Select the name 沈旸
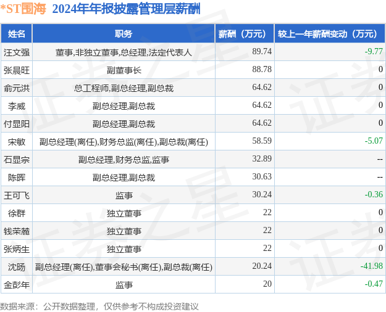 (x=17, y=267)
